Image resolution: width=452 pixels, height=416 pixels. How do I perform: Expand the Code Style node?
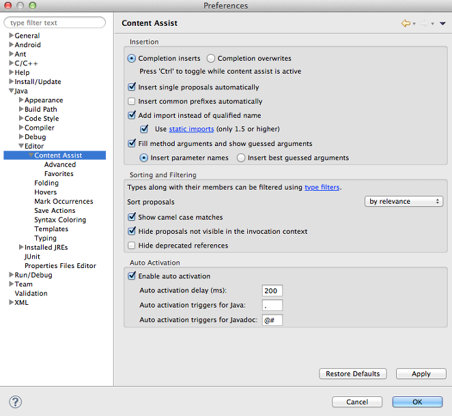click(x=21, y=119)
